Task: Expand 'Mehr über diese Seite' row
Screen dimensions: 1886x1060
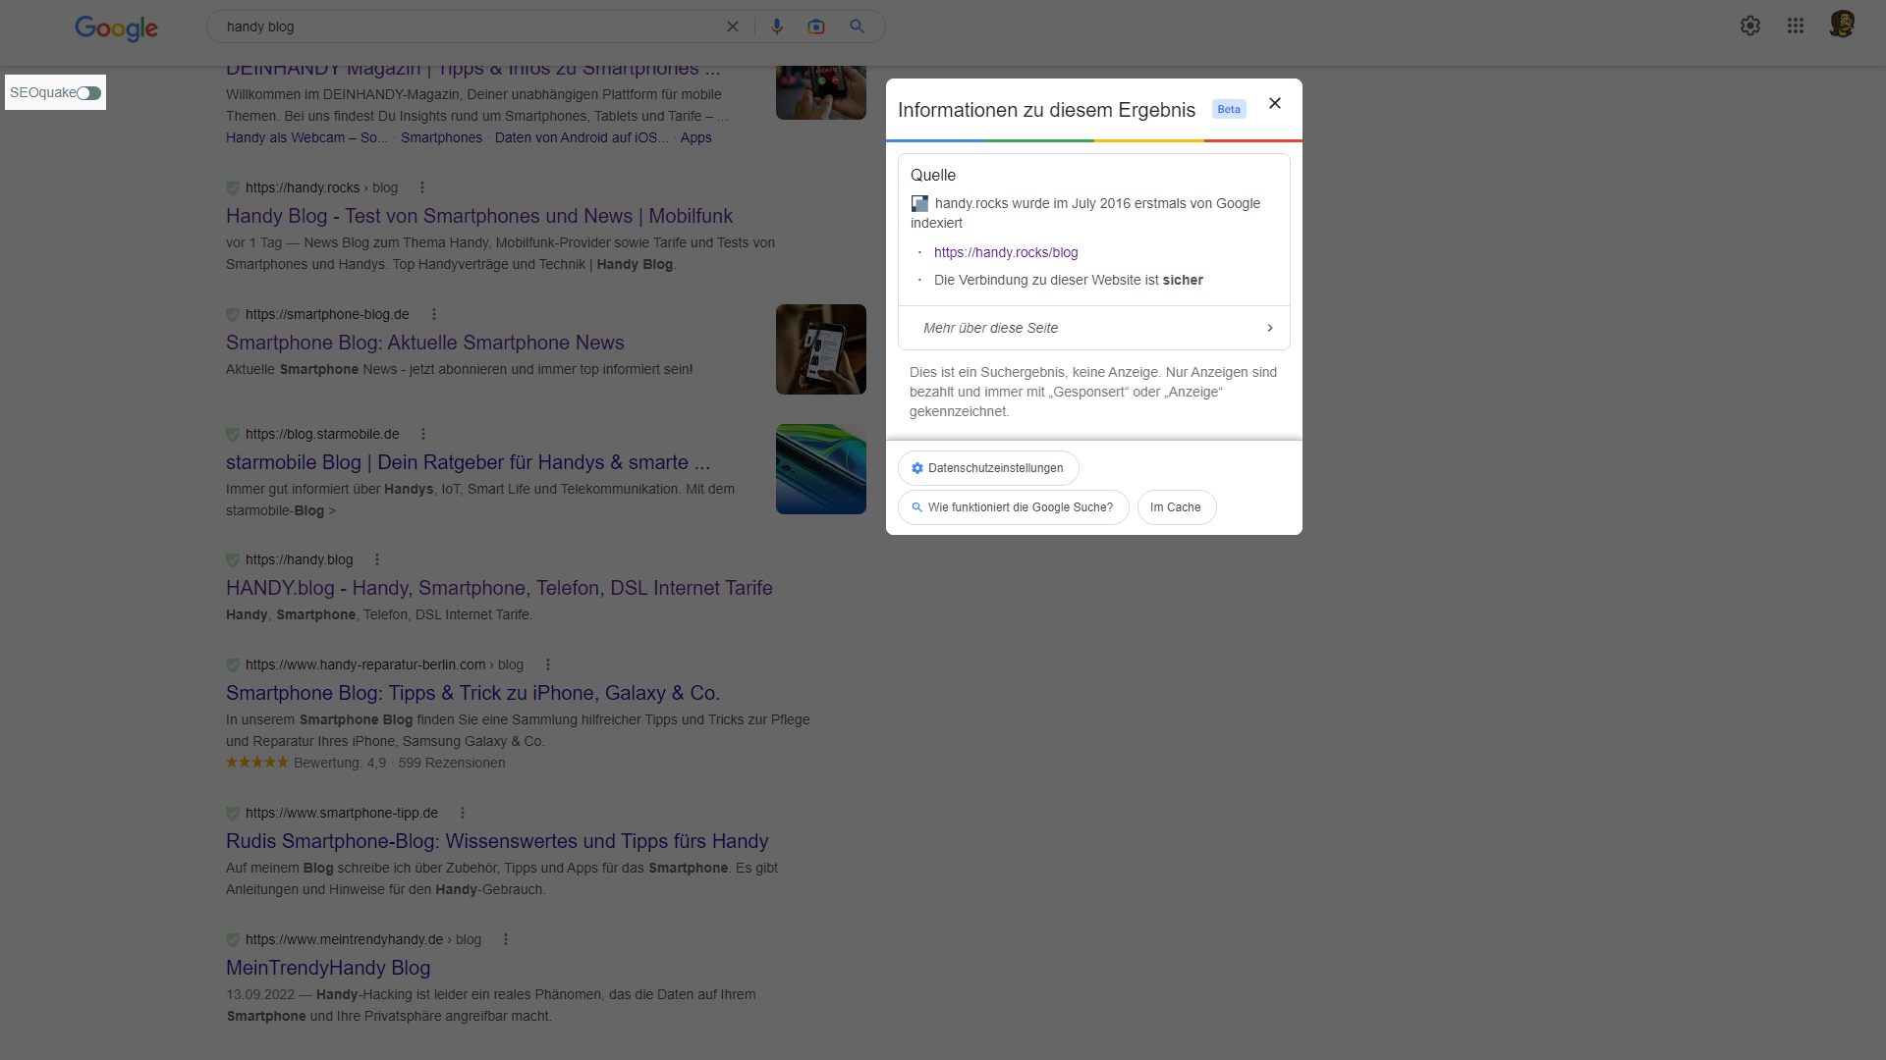Action: pos(1094,328)
